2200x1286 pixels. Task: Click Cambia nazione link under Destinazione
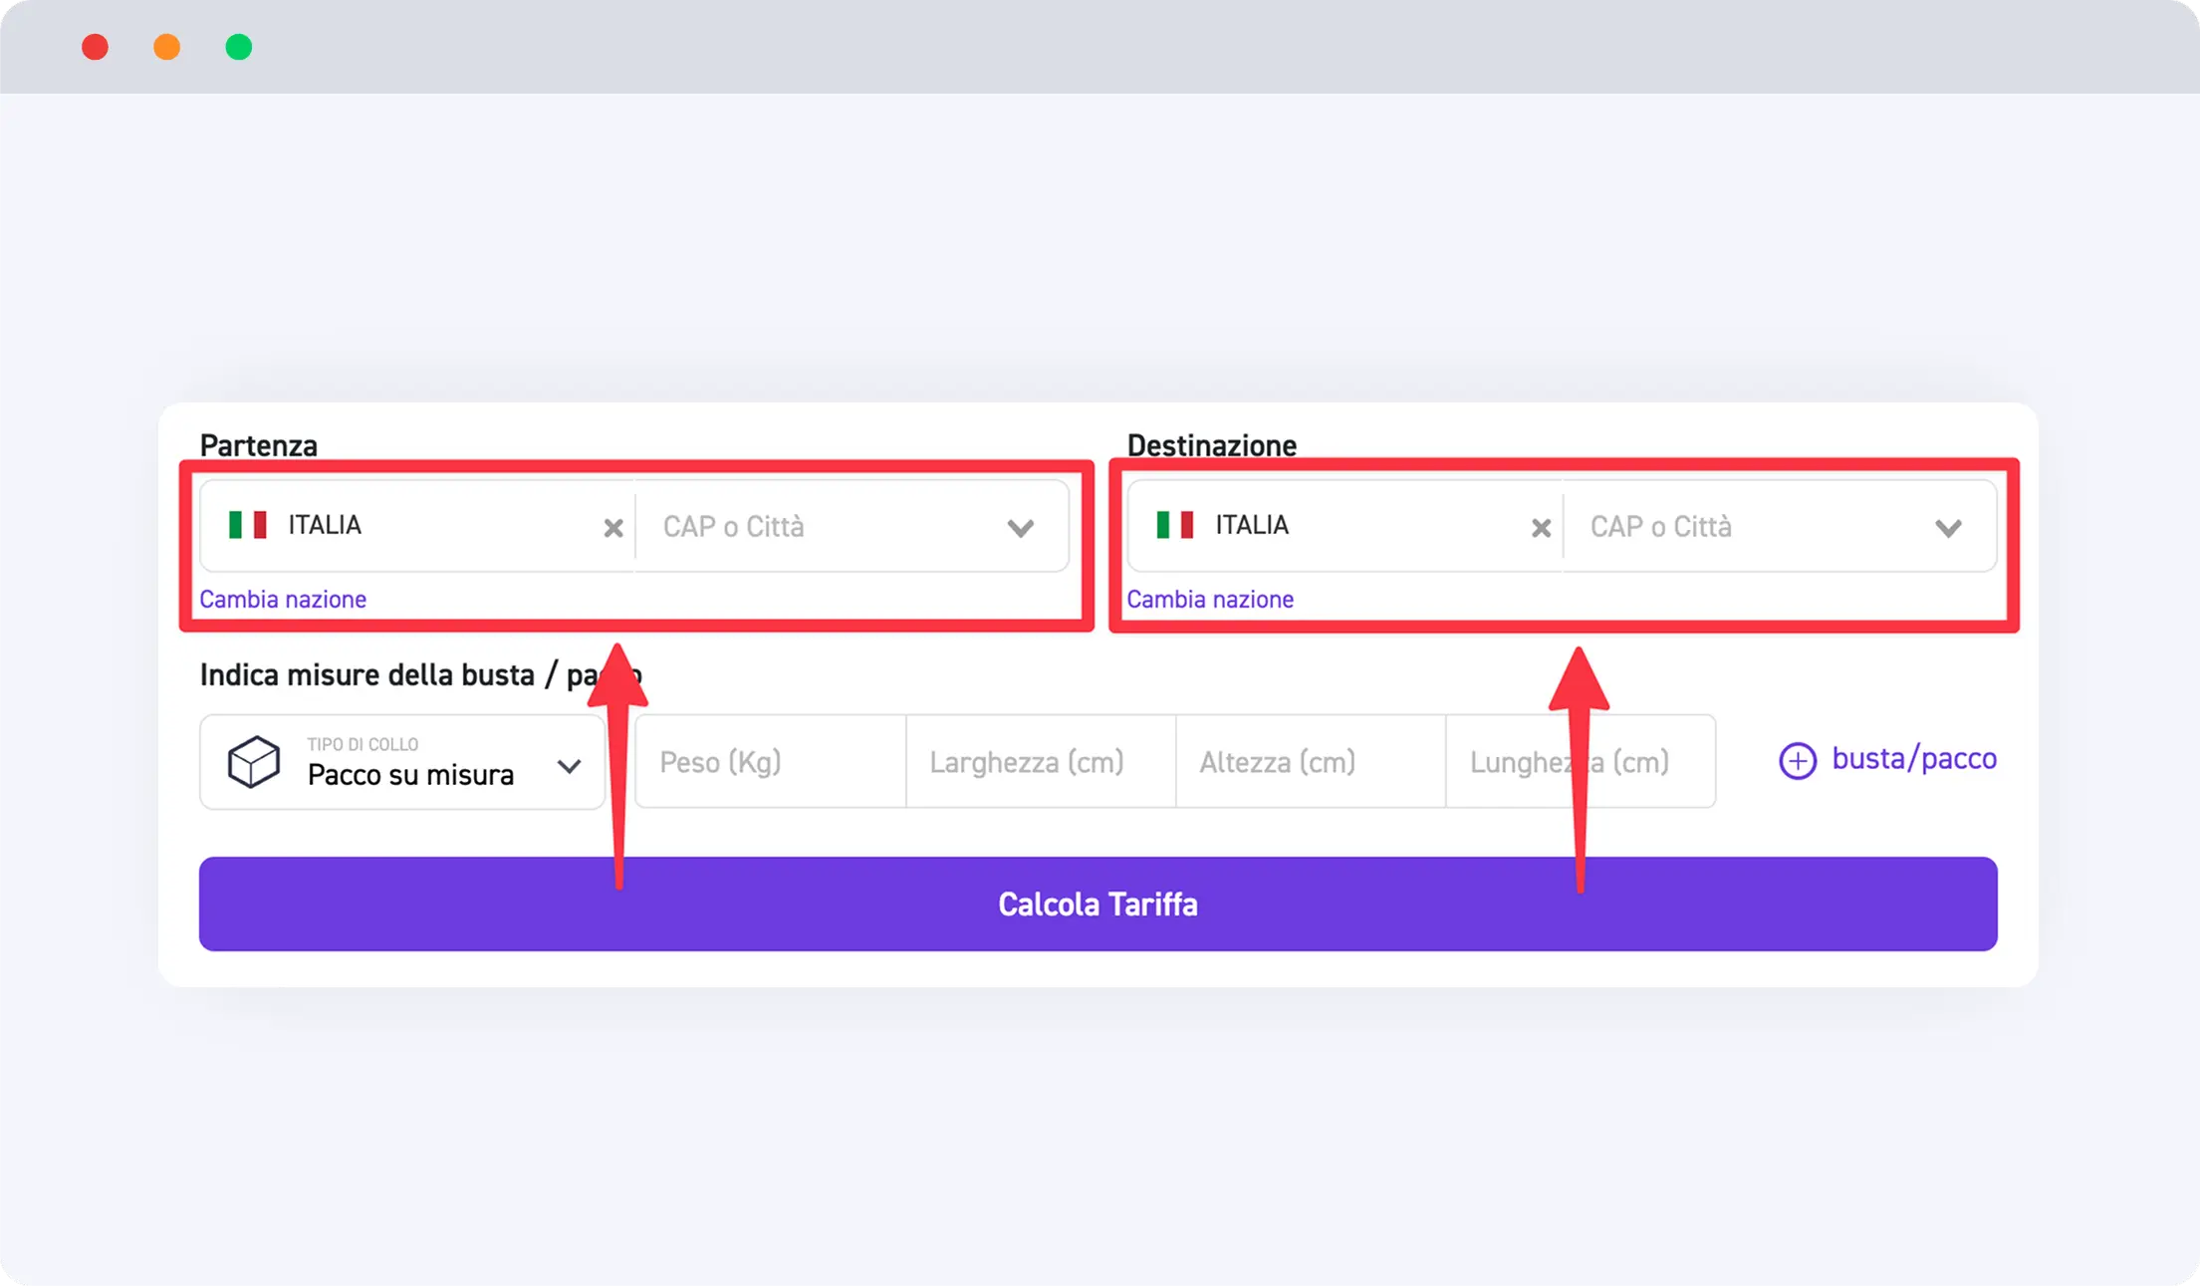[1210, 600]
